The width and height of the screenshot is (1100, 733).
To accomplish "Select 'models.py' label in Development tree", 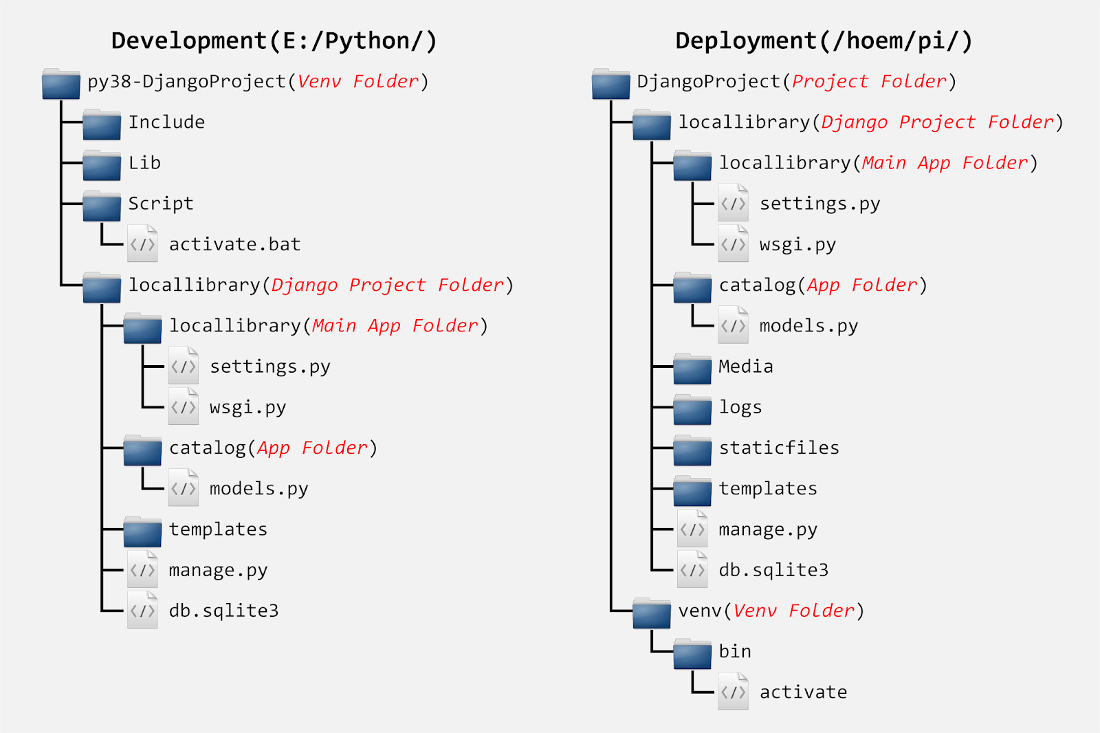I will point(259,489).
